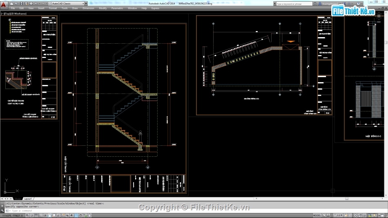Open the File menu
The width and height of the screenshot is (388, 218).
coord(13,8)
